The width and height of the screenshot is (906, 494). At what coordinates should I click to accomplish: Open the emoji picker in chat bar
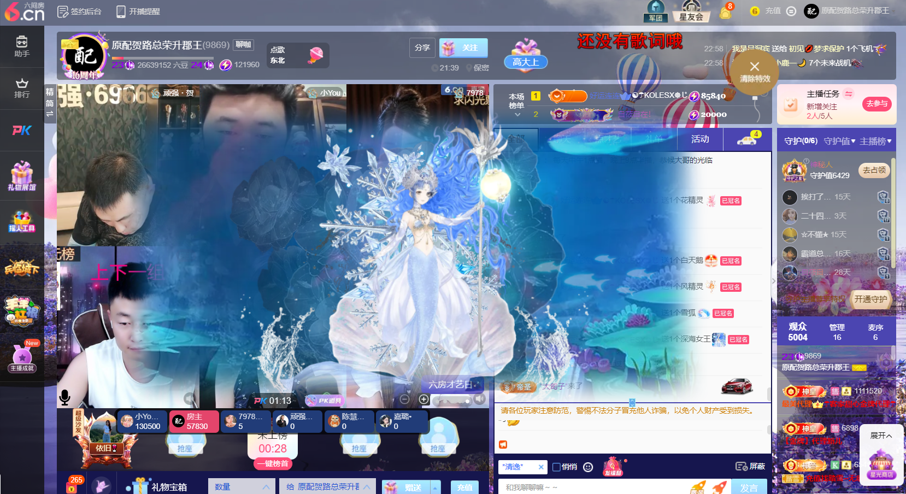tap(588, 467)
